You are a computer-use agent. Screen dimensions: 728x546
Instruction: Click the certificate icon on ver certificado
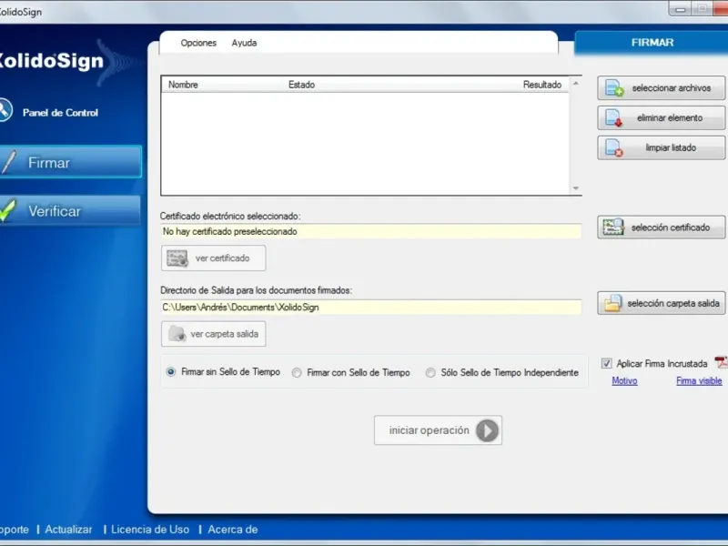point(177,258)
